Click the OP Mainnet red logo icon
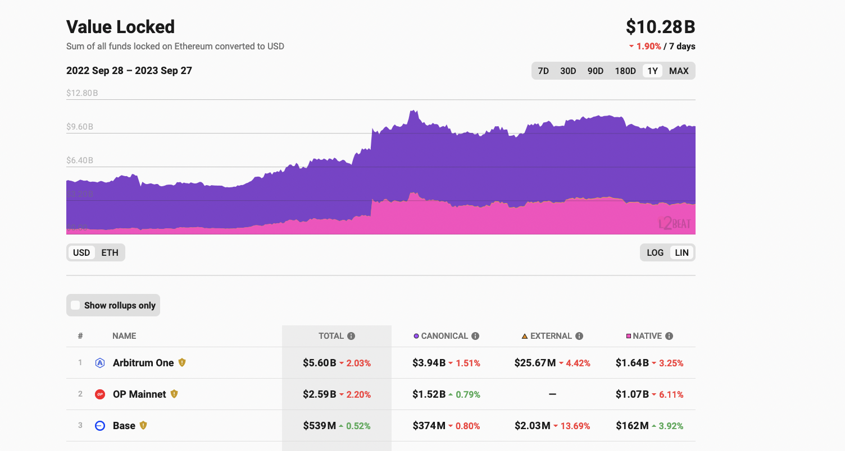This screenshot has height=451, width=845. (x=100, y=394)
